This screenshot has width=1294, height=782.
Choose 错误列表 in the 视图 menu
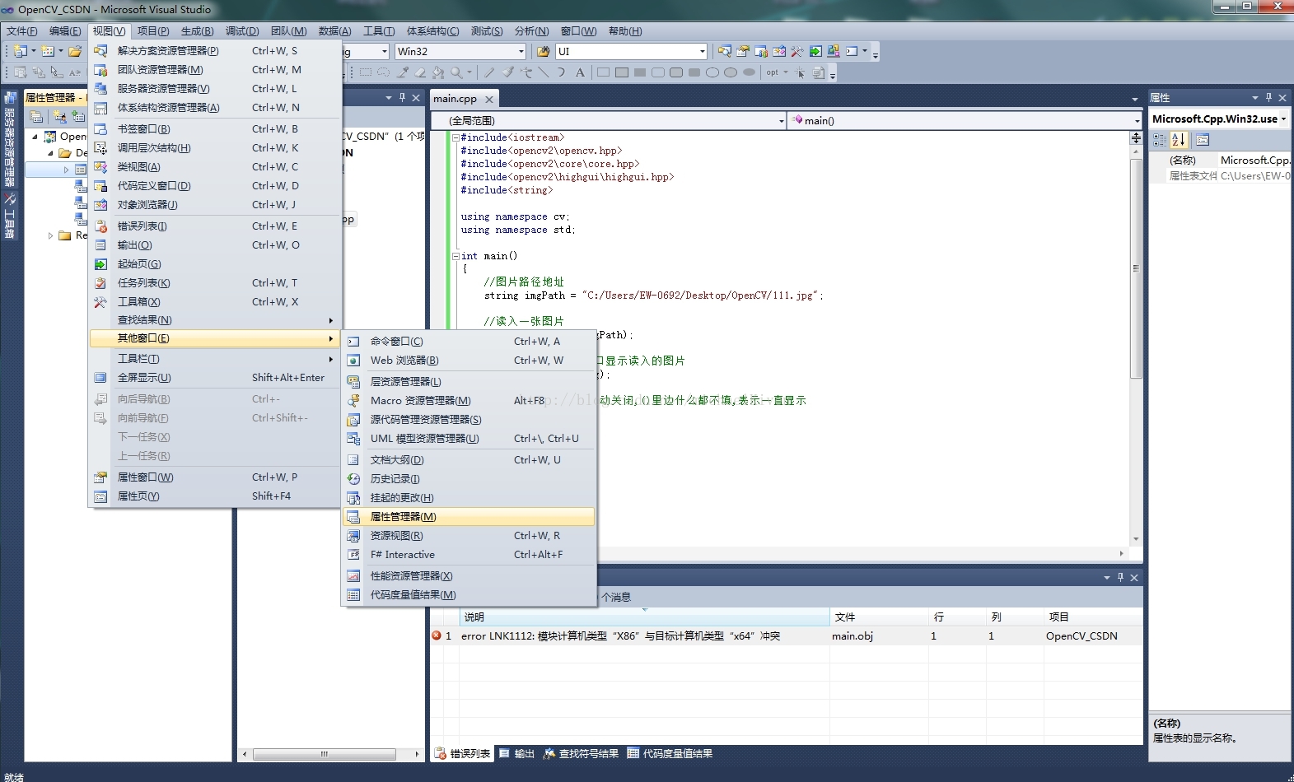(x=215, y=226)
